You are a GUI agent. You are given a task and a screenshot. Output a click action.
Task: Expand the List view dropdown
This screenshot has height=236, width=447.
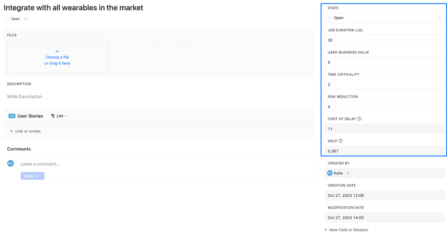59,116
